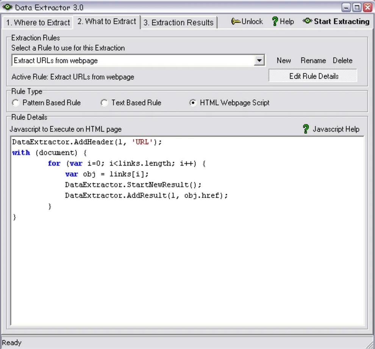The height and width of the screenshot is (349, 375).
Task: Click the DataExtractor.AddResult line
Action: click(x=146, y=196)
